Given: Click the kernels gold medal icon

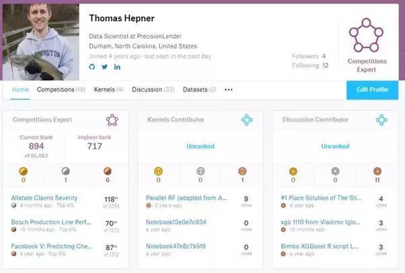Looking at the screenshot, I should coord(158,171).
